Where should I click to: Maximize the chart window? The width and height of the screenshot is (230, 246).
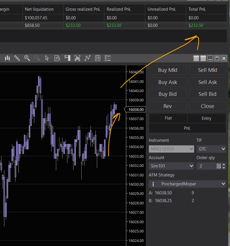217,58
